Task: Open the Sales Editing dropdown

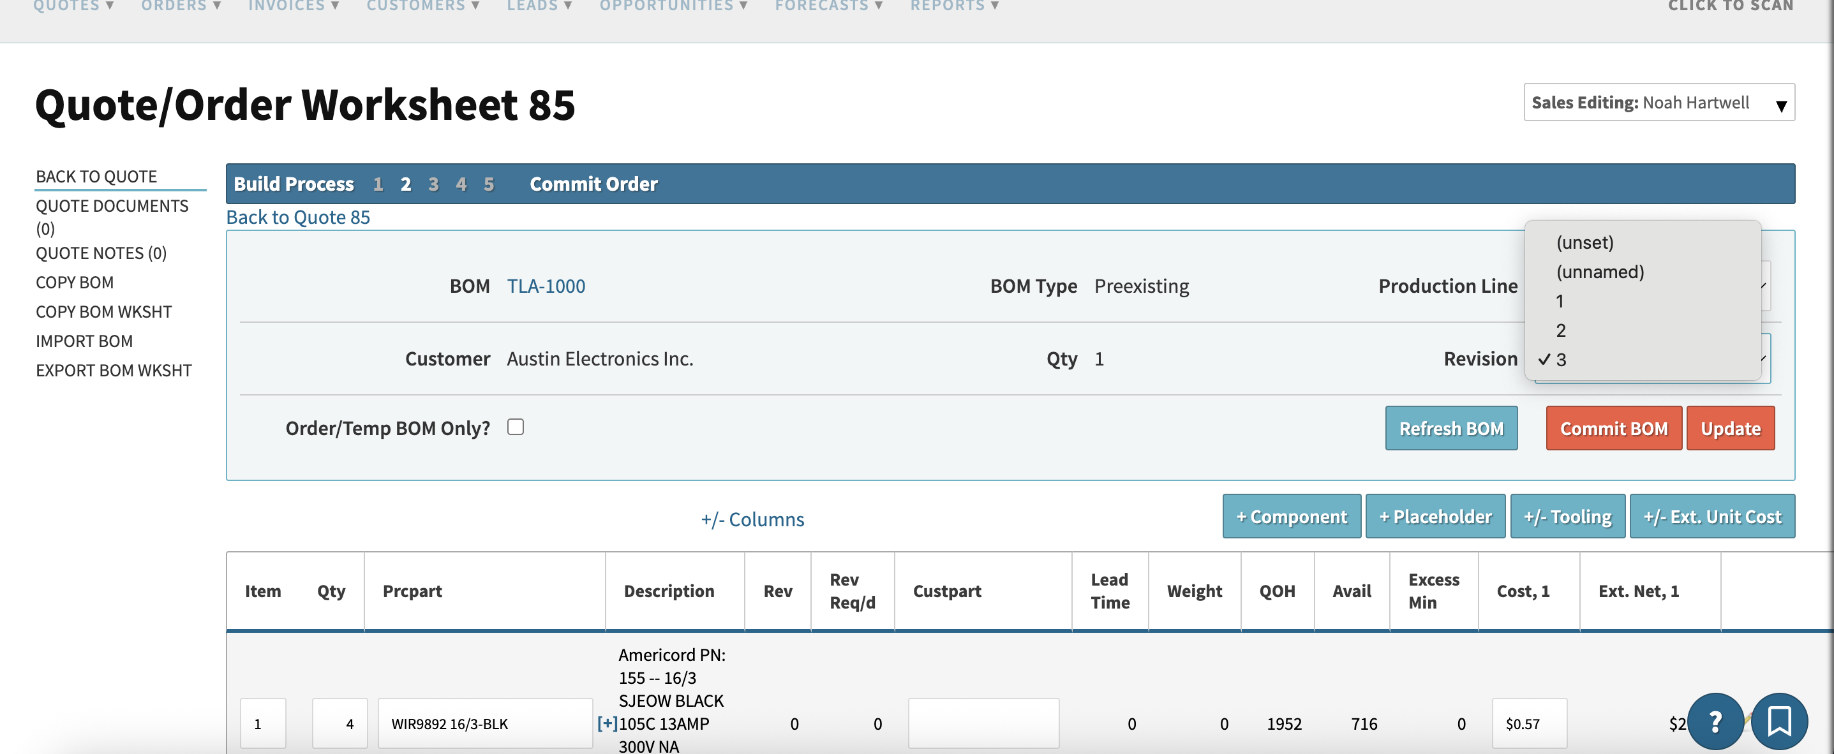Action: tap(1658, 103)
